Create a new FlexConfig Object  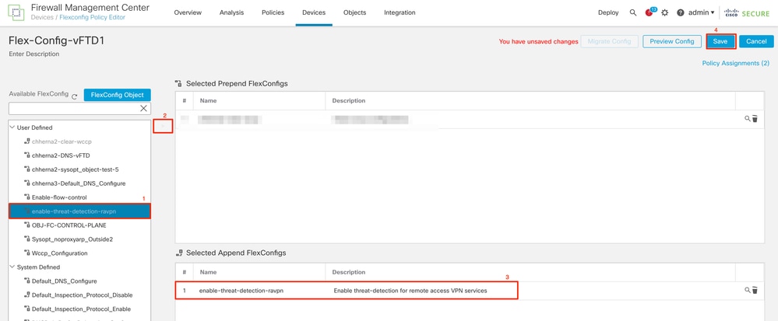pyautogui.click(x=117, y=95)
